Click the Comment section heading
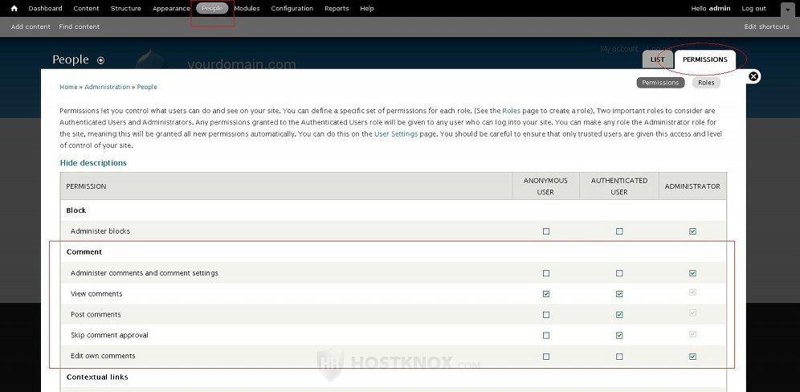The image size is (800, 392). pos(84,252)
